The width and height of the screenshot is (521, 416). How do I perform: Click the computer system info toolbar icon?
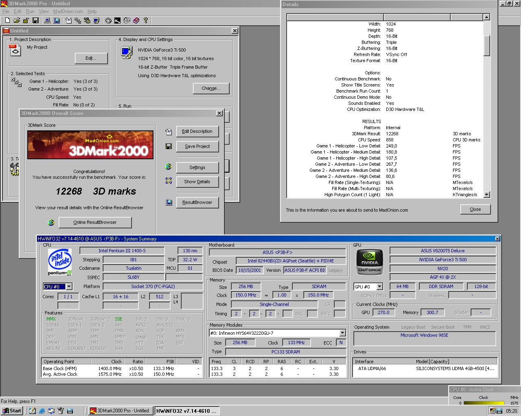47,20
